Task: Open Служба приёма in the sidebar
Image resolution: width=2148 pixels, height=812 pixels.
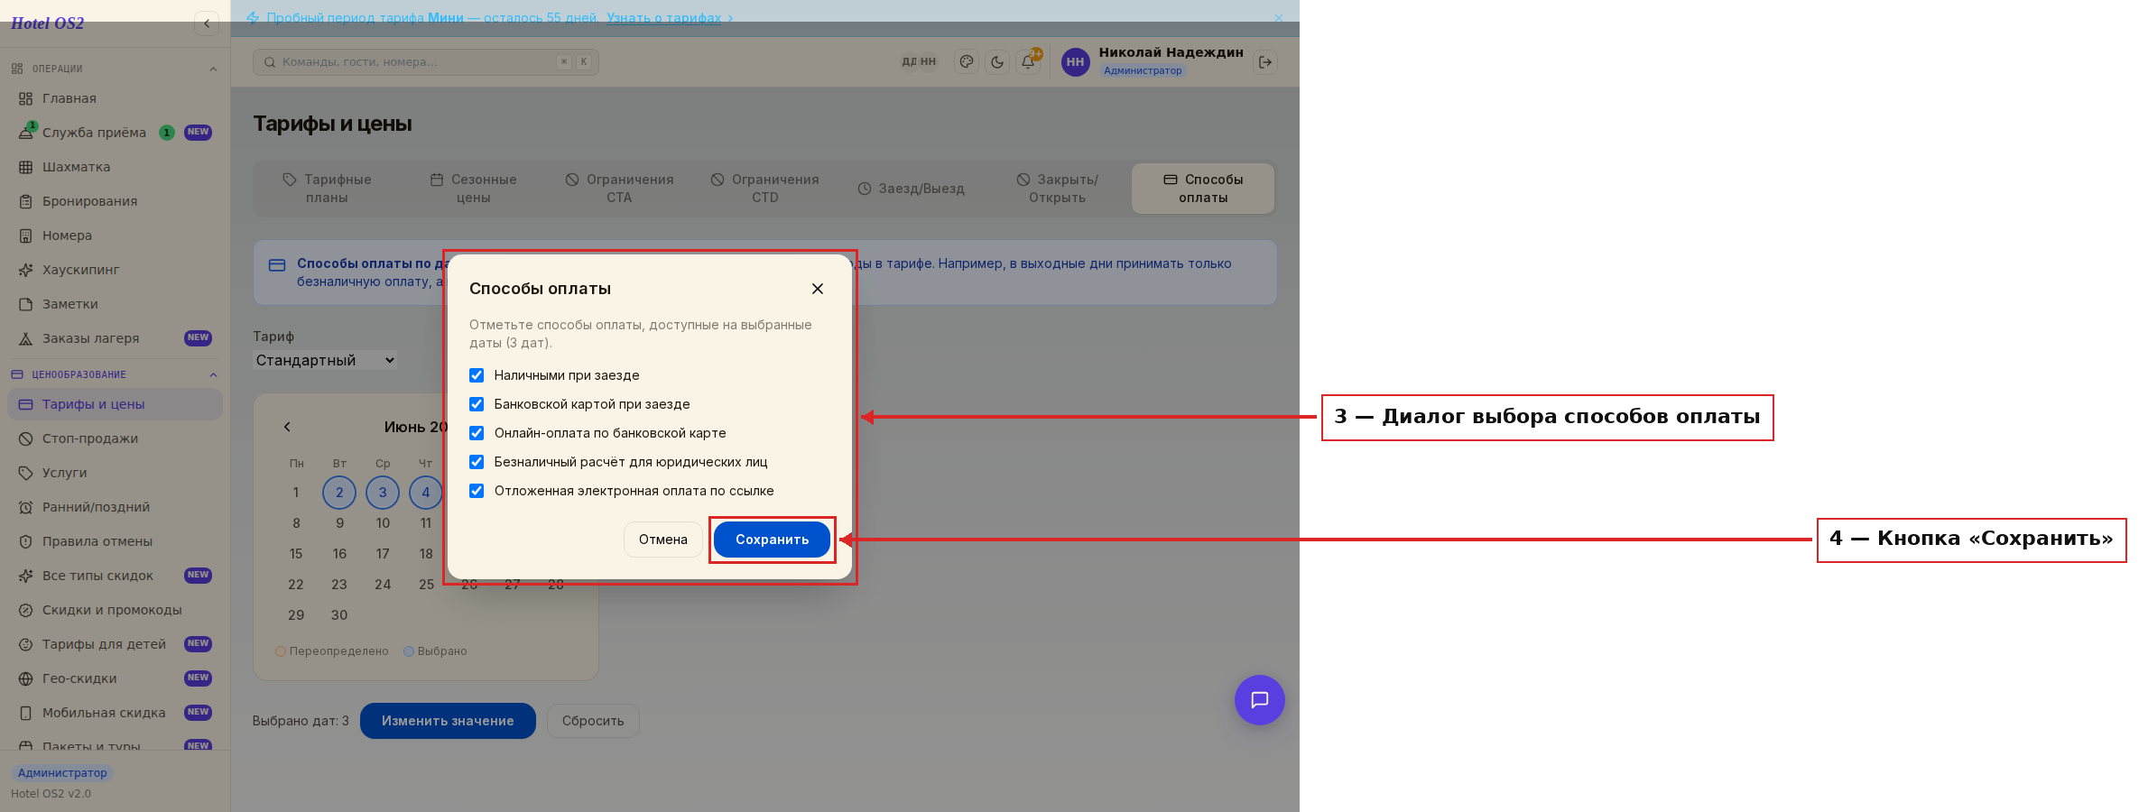Action: 115,133
